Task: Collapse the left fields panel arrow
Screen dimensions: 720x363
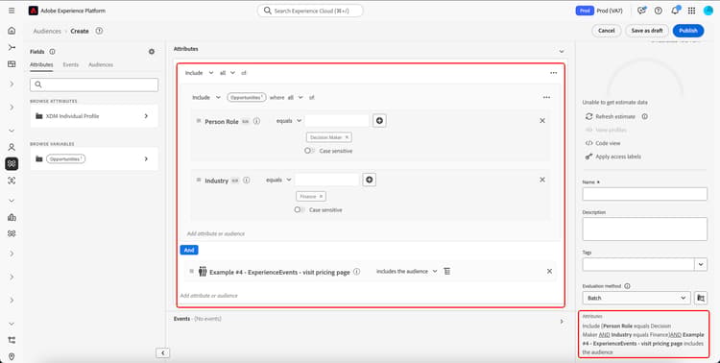Action: tap(162, 352)
